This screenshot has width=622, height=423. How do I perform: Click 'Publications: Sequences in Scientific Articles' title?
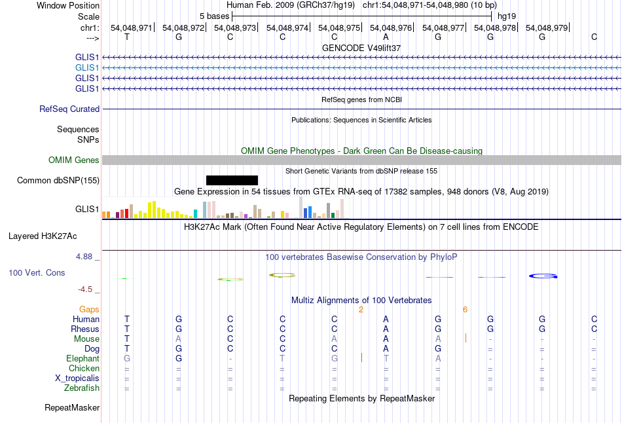(361, 120)
